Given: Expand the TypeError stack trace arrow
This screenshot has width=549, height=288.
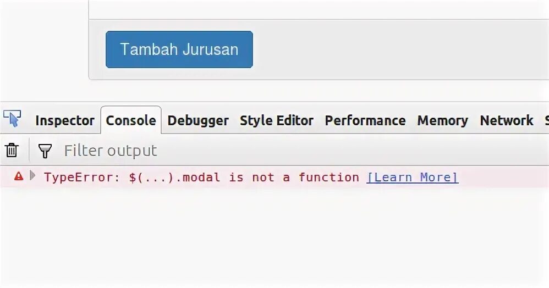Looking at the screenshot, I should pyautogui.click(x=32, y=176).
